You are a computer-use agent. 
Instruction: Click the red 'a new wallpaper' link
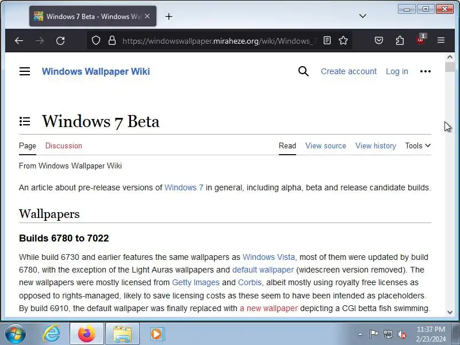269,308
